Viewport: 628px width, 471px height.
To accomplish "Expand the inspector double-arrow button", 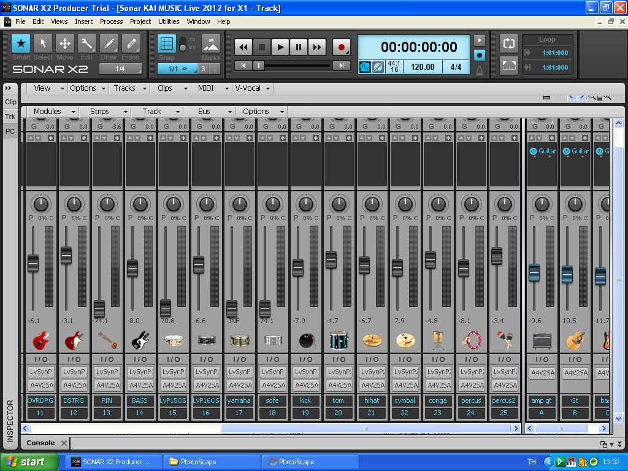I will (x=9, y=88).
